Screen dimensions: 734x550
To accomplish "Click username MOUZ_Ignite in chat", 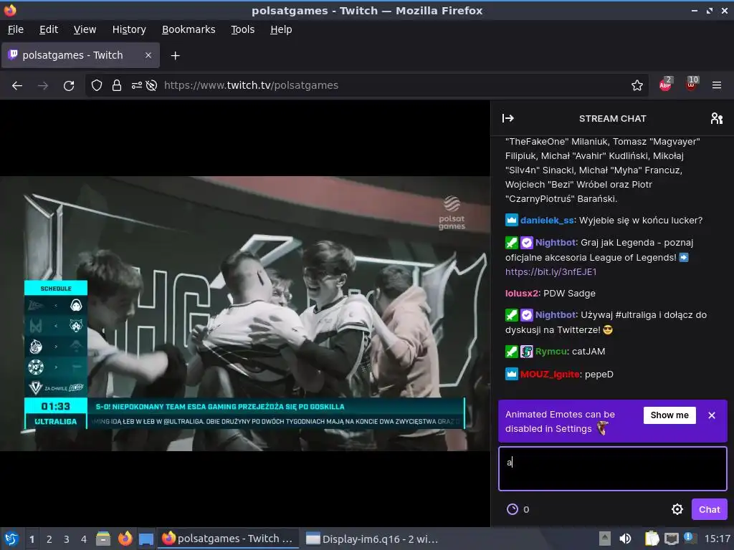I will click(x=550, y=374).
